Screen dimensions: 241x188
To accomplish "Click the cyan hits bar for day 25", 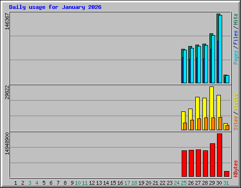I will click(x=185, y=66).
